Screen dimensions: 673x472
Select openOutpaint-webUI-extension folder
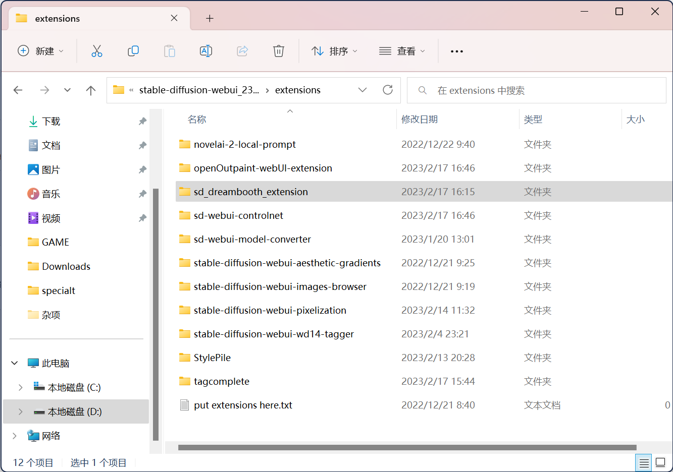(x=263, y=168)
